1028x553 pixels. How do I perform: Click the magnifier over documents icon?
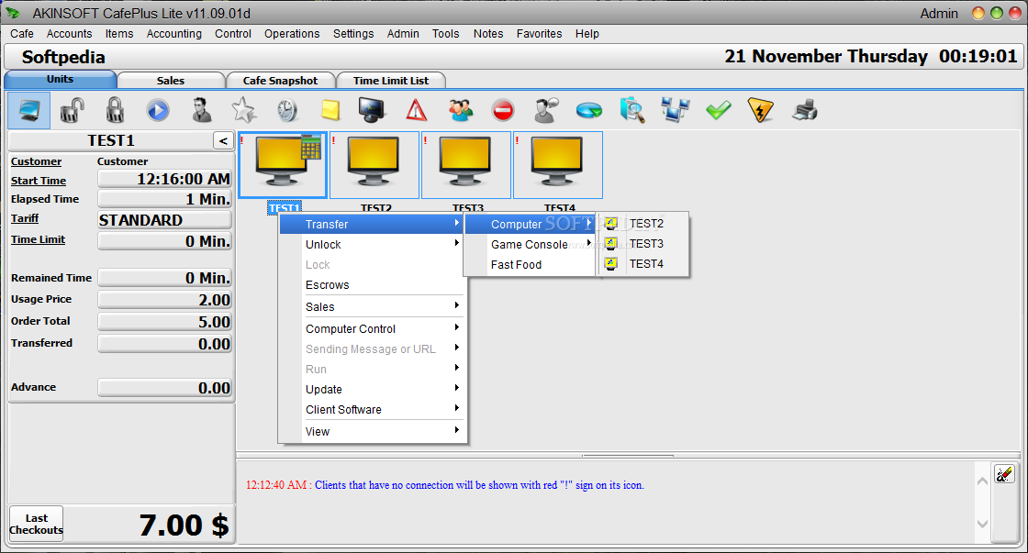point(632,110)
